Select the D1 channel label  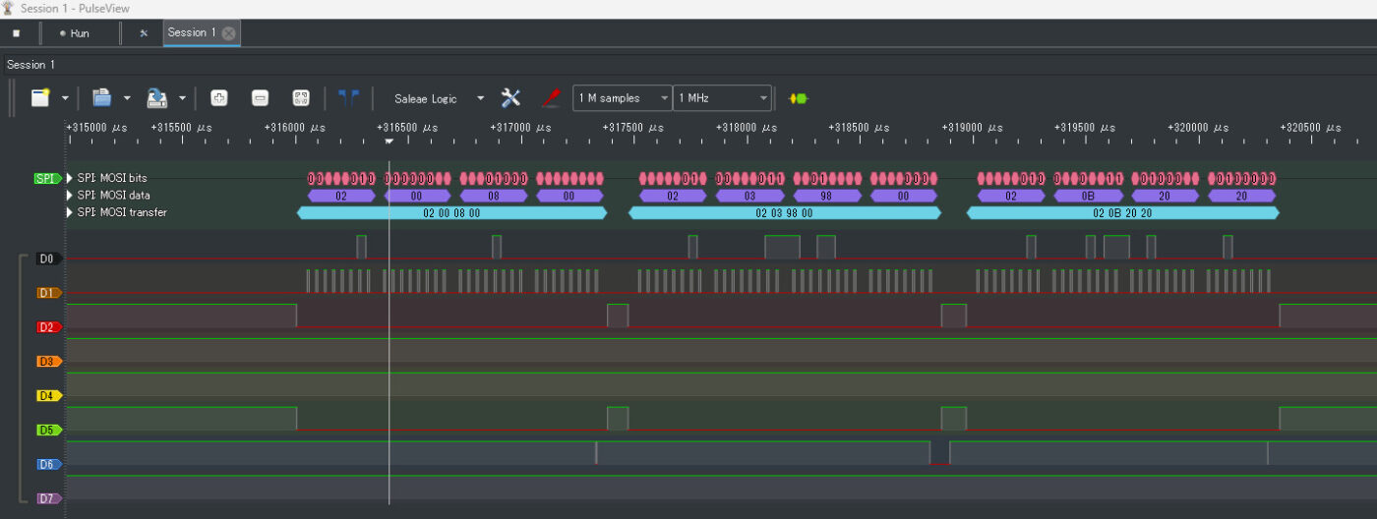tap(48, 293)
